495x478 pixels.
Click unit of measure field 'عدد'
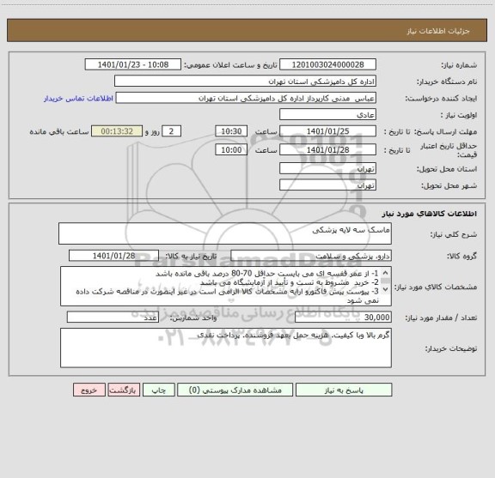(x=113, y=318)
